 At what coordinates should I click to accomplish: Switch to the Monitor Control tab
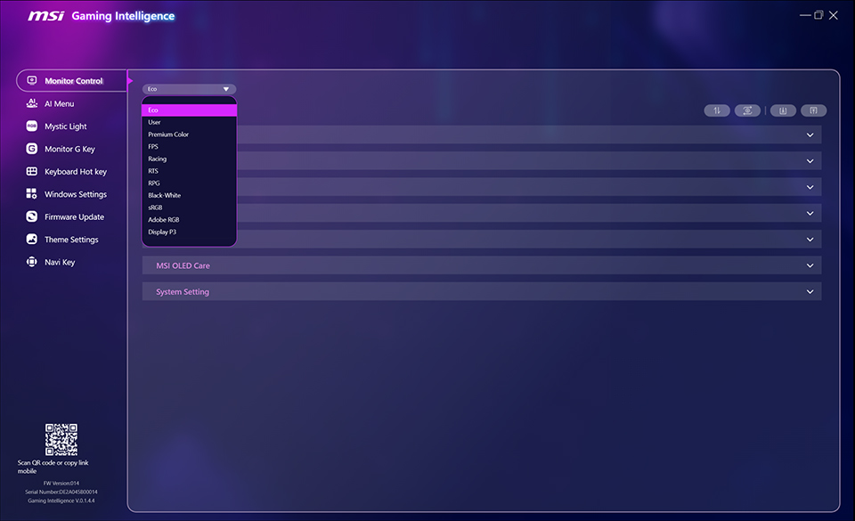click(71, 80)
